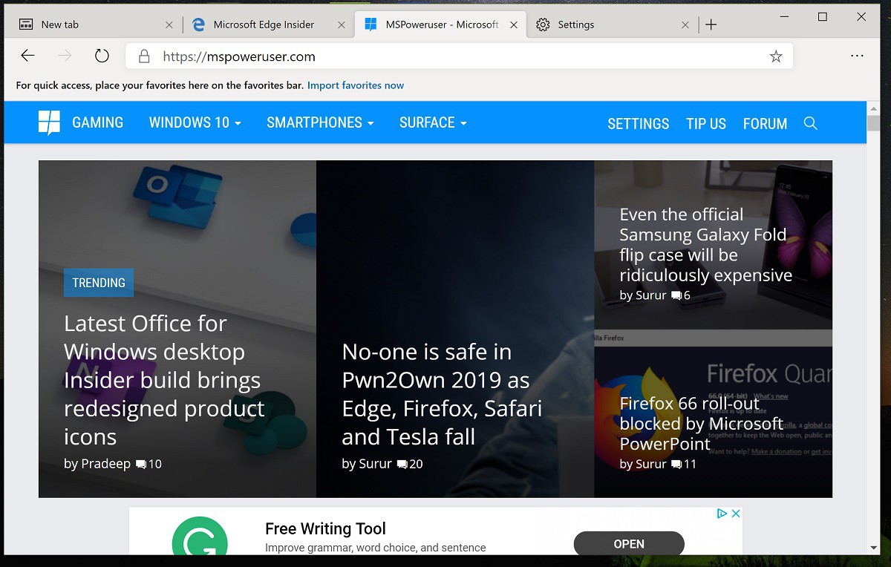Add page to favorites with star icon
891x567 pixels.
tap(776, 56)
